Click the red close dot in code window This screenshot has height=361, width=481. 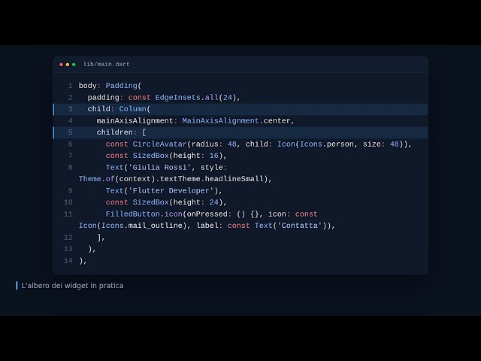point(62,65)
